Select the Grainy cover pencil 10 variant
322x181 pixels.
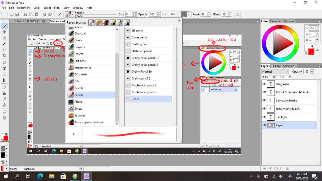tap(149, 58)
